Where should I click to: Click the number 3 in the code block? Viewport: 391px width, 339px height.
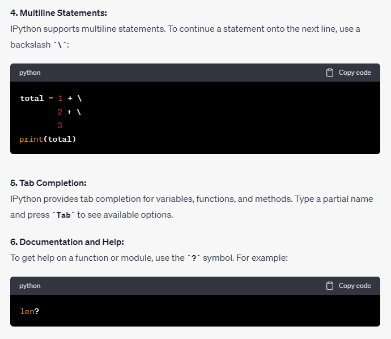(x=59, y=125)
